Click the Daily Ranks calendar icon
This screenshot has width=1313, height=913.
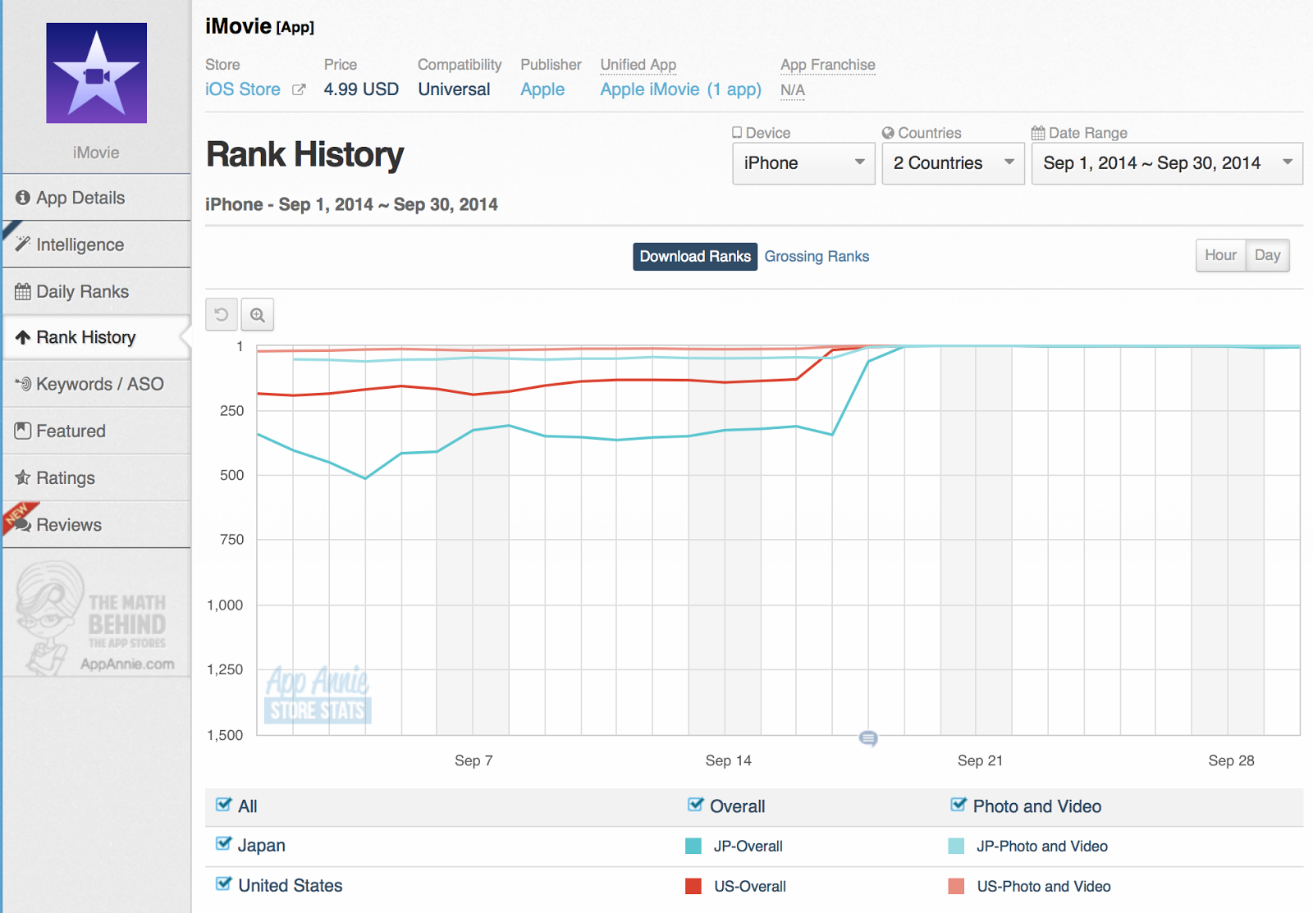pos(23,291)
